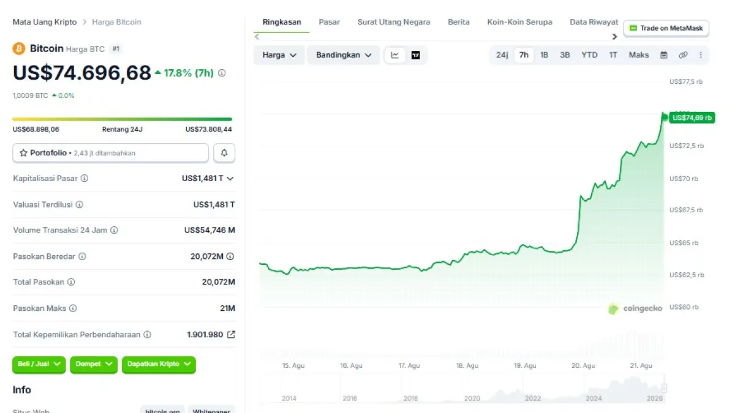Click the Harga Bitcoin breadcrumb
Viewport: 735px width, 413px height.
click(x=116, y=22)
